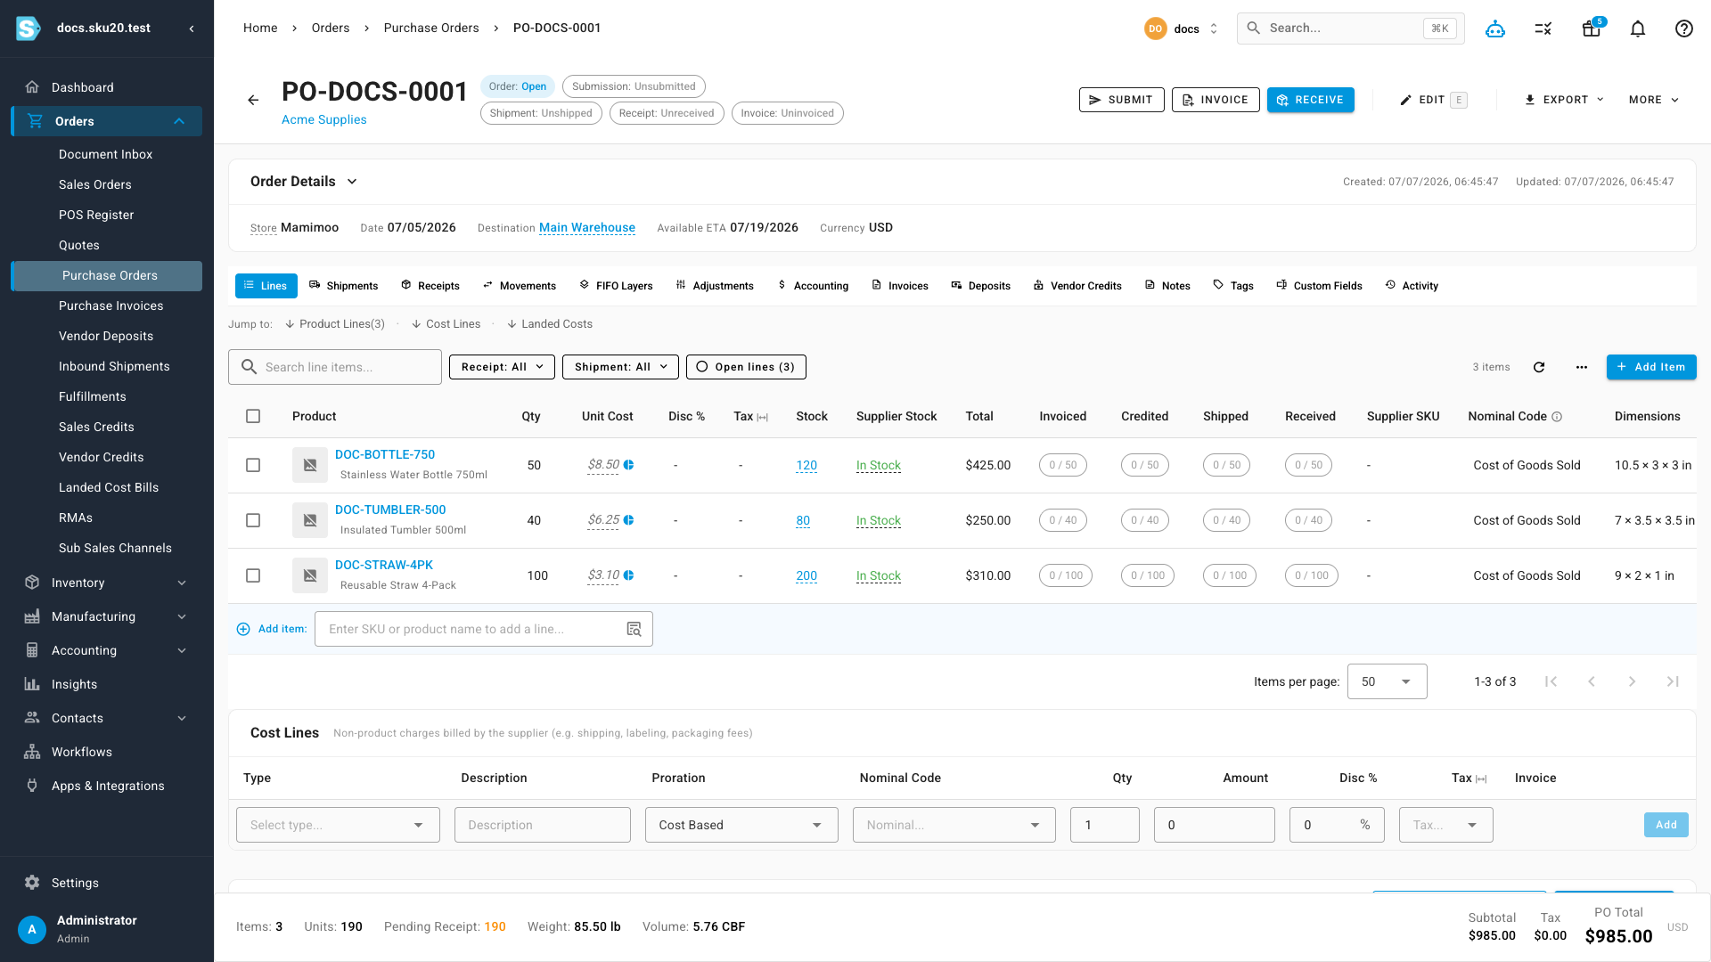Click the Invoice button
Viewport: 1711px width, 962px height.
pos(1216,100)
